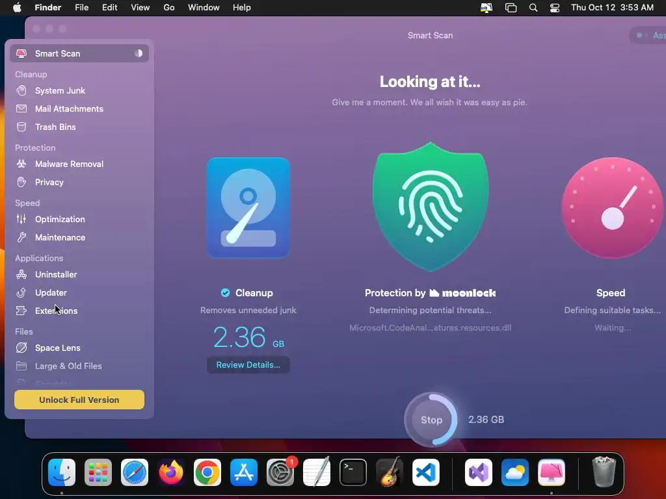The image size is (666, 499).
Task: Launch Visual Studio Code from dock
Action: pos(426,472)
